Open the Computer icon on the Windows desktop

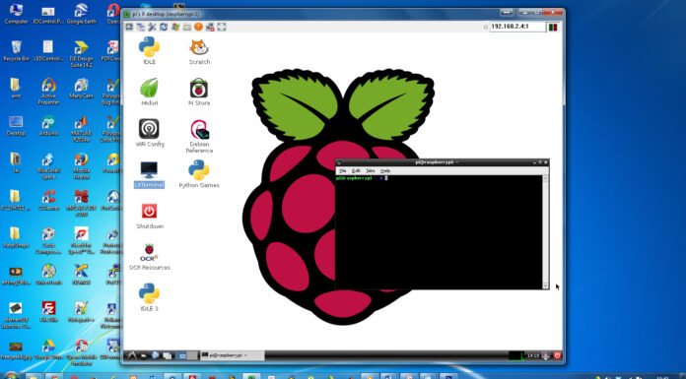(x=16, y=14)
